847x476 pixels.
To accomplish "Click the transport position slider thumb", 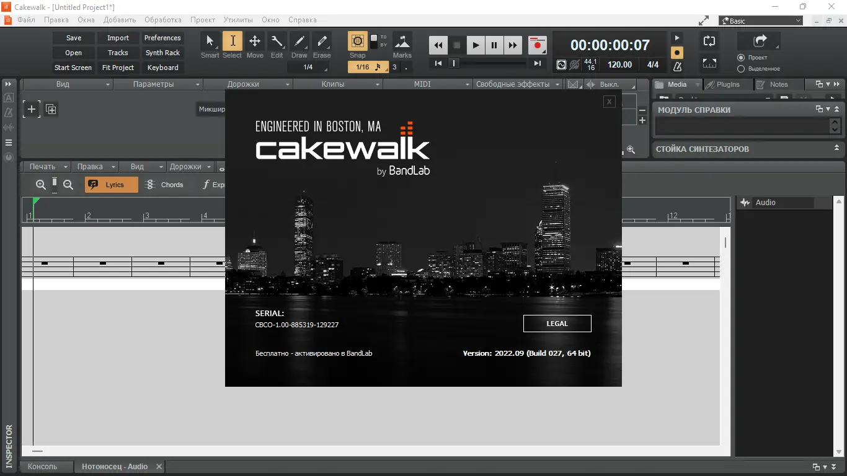I will click(454, 63).
